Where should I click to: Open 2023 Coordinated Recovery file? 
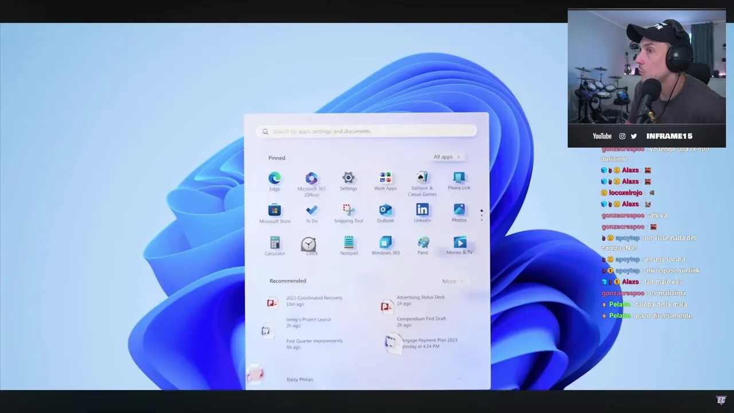305,301
